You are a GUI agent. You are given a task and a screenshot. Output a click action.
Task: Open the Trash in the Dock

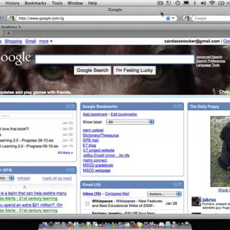click(x=187, y=224)
